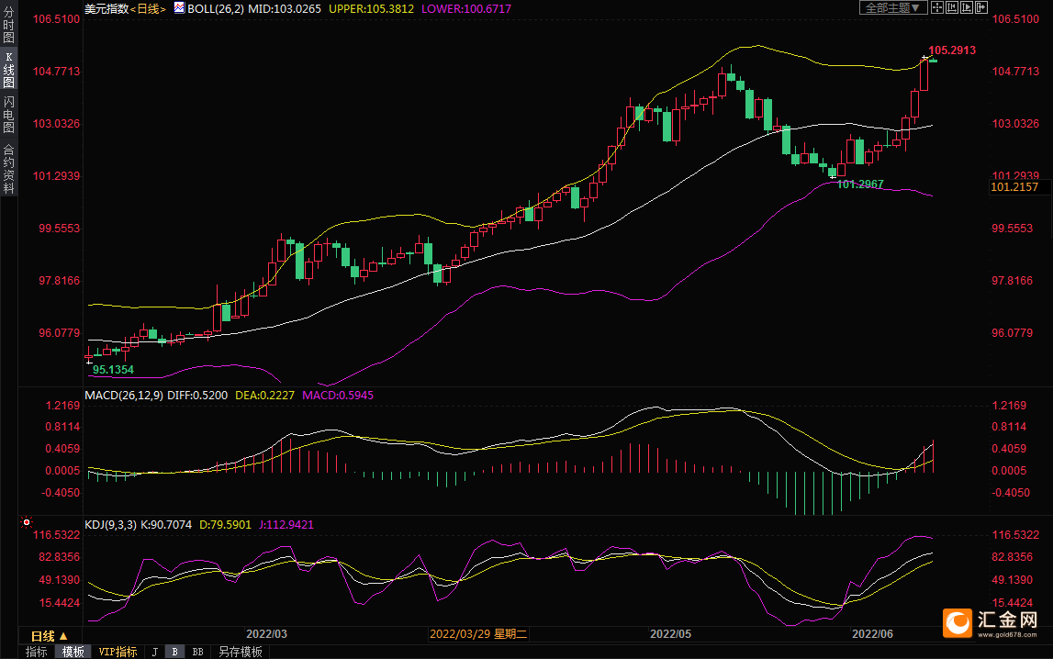Click the 汇金网 logo
The height and width of the screenshot is (659, 1053).
click(991, 622)
